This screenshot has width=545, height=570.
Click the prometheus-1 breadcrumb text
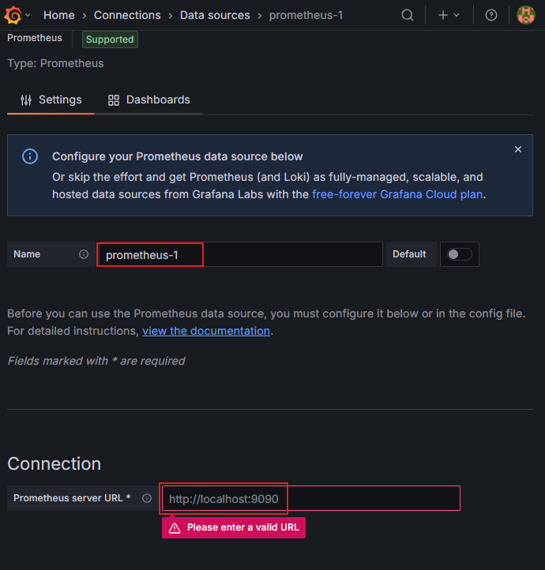coord(306,15)
